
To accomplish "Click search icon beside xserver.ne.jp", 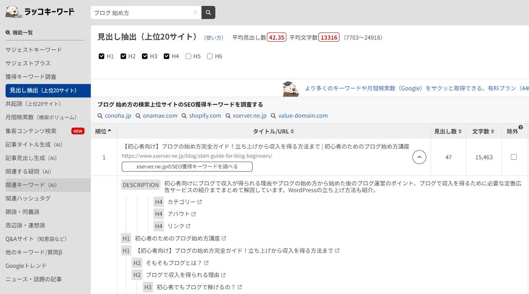I will tap(228, 116).
